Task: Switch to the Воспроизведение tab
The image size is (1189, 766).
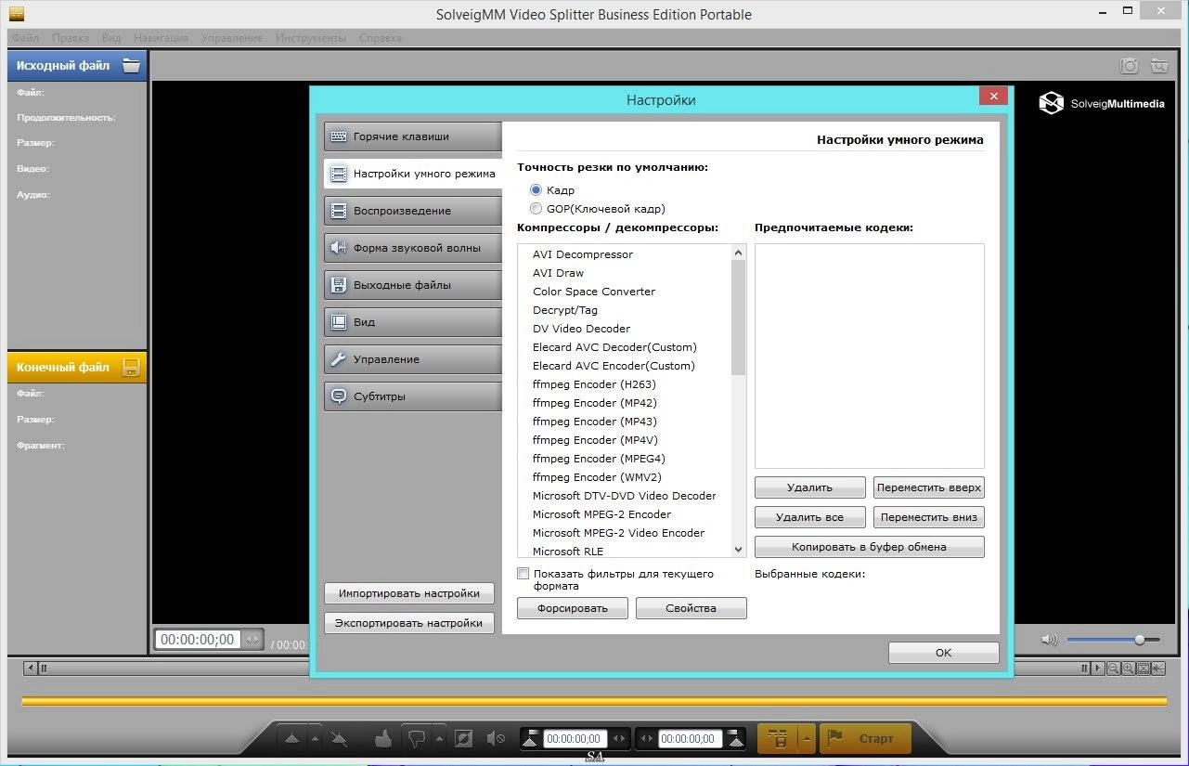Action: click(x=413, y=211)
